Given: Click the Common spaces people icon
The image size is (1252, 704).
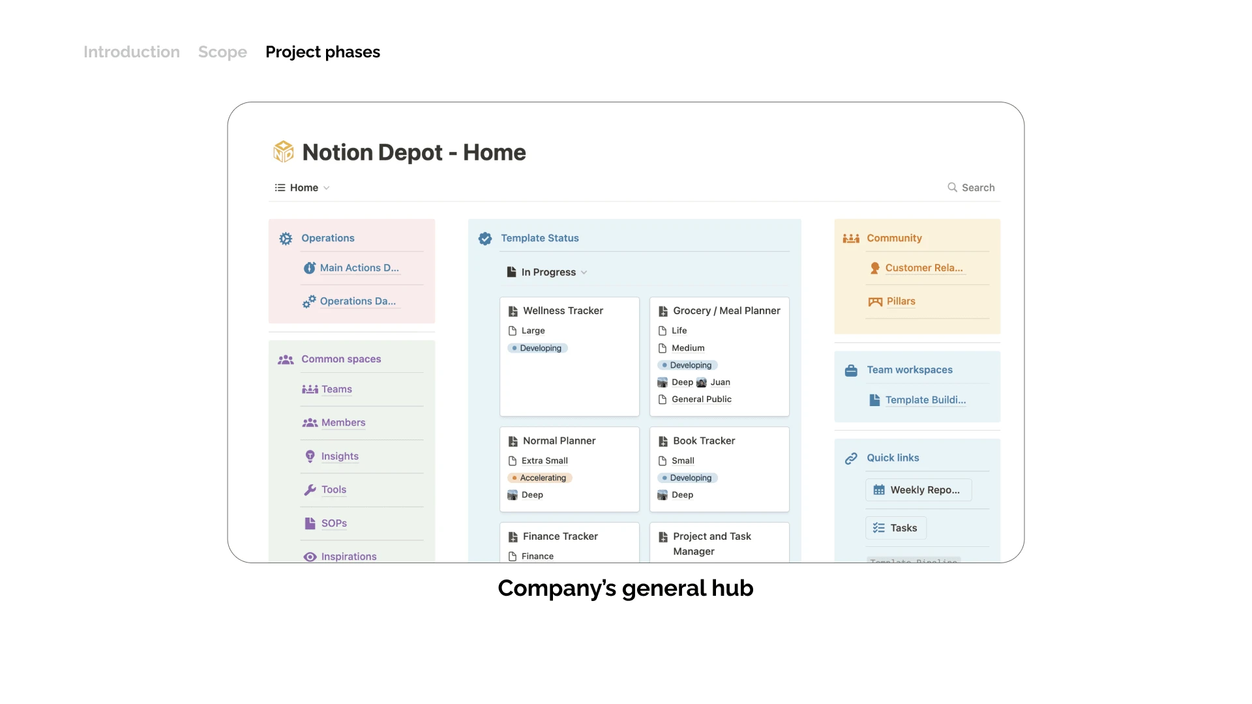Looking at the screenshot, I should coord(286,359).
